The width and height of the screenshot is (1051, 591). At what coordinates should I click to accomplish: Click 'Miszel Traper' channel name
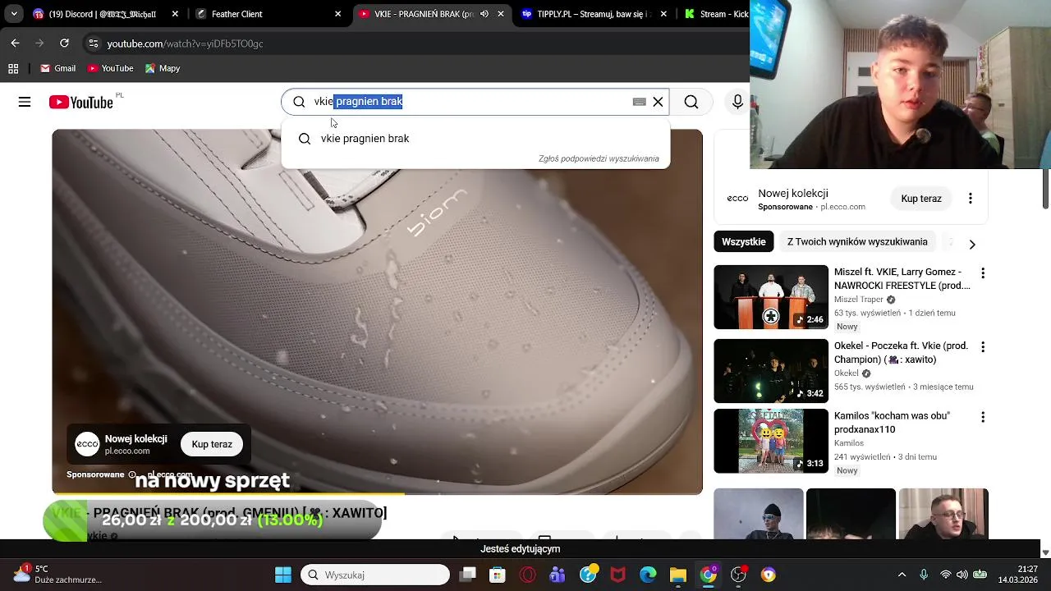click(859, 300)
